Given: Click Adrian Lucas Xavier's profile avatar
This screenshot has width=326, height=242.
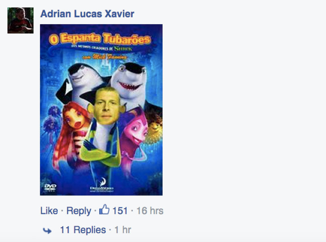Looking at the screenshot, I should (20, 21).
